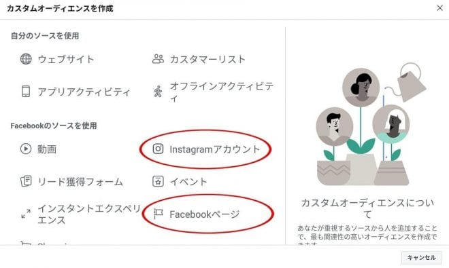Choose the ウェブサイト source option

tap(66, 59)
